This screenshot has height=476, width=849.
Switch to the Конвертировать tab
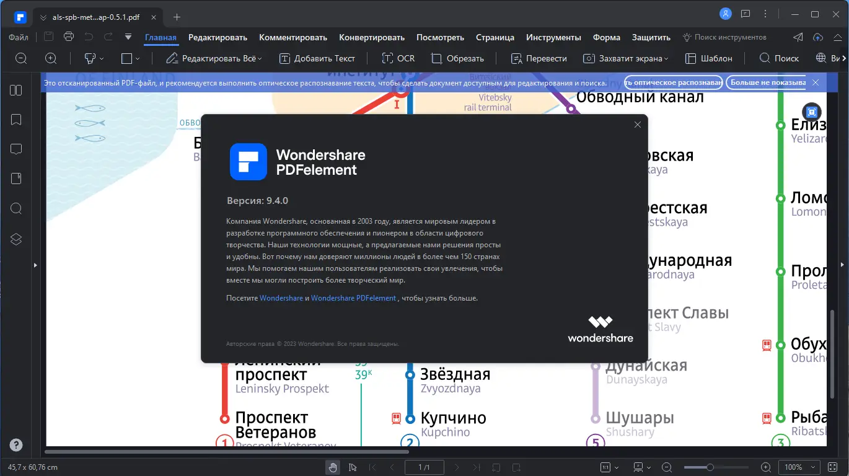point(372,37)
